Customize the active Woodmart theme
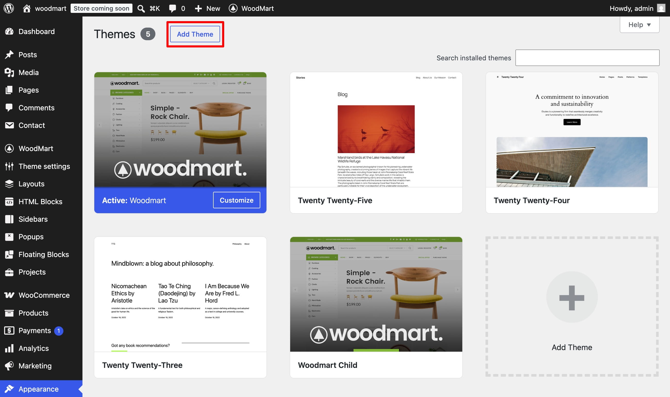The width and height of the screenshot is (670, 397). tap(236, 200)
